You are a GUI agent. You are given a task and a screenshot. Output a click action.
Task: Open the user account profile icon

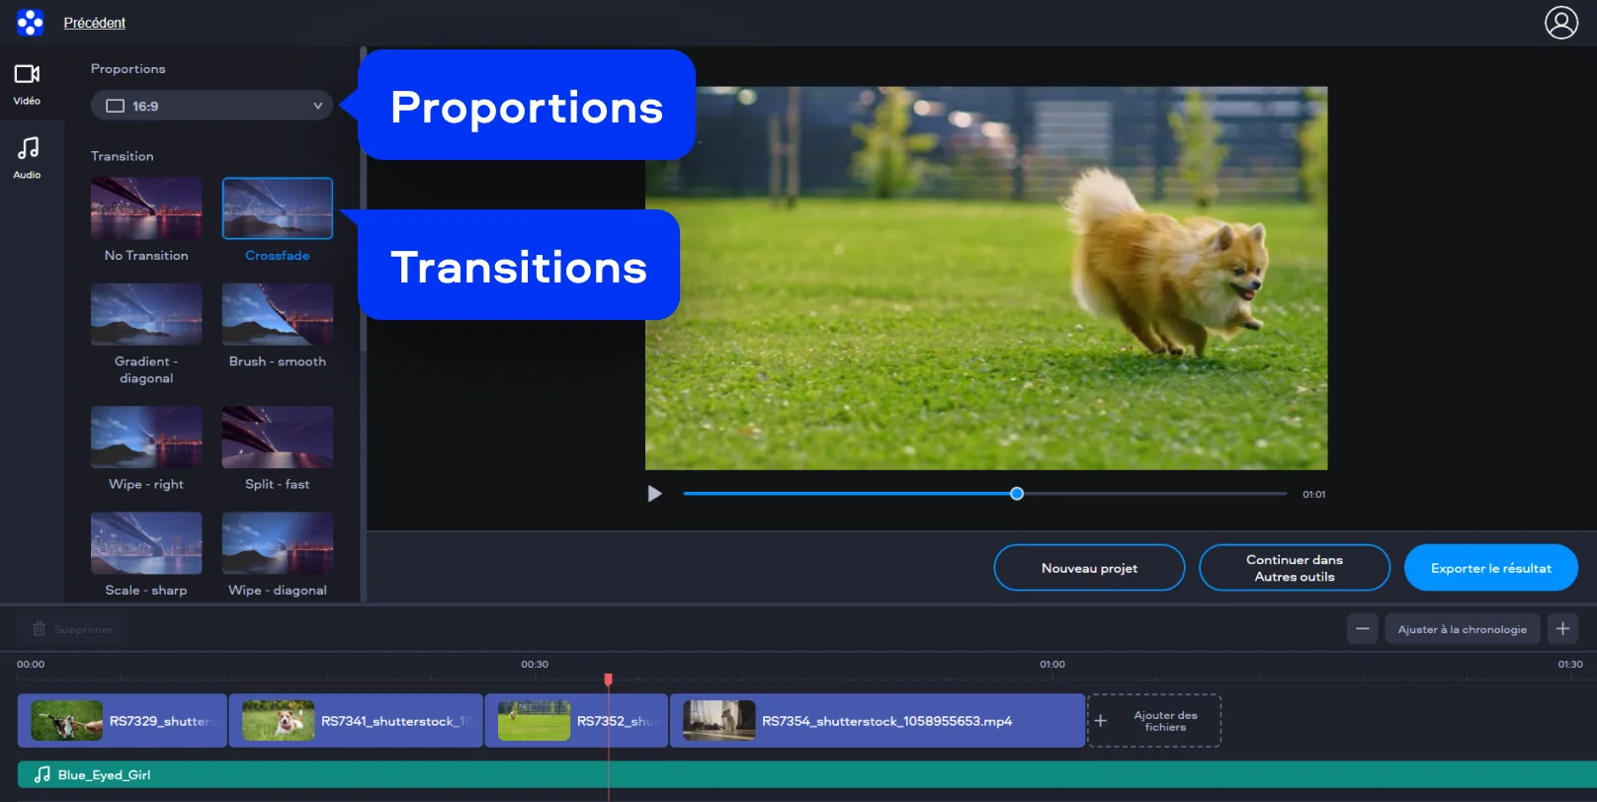(x=1560, y=22)
